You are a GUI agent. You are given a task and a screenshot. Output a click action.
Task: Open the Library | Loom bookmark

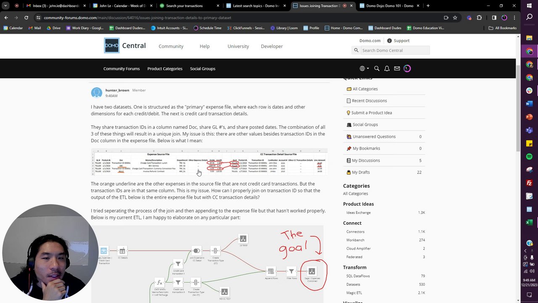[x=284, y=28]
